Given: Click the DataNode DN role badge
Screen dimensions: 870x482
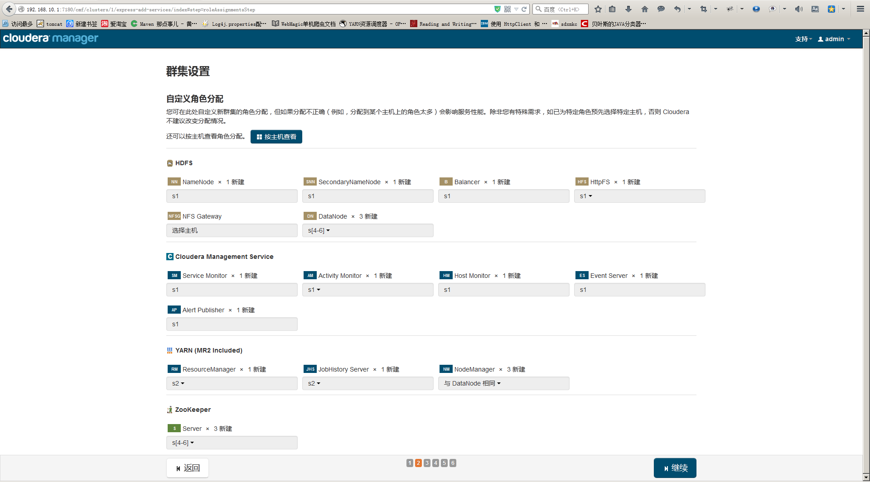Looking at the screenshot, I should pyautogui.click(x=310, y=216).
